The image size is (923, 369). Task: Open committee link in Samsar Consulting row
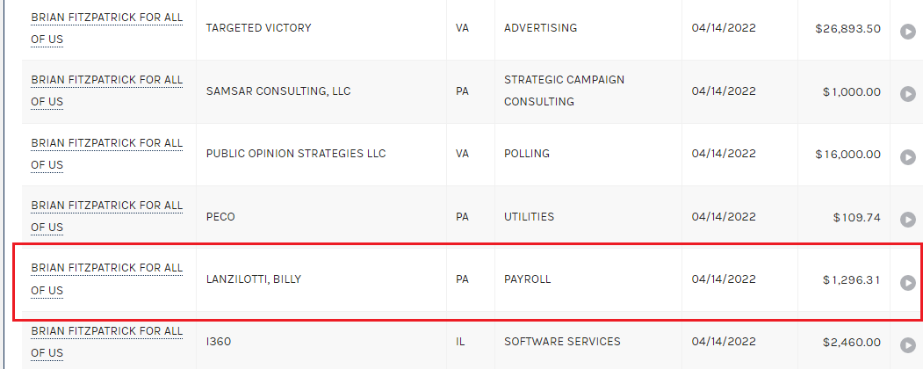coord(106,90)
